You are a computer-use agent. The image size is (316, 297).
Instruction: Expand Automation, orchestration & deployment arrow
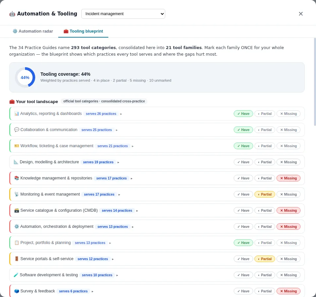point(133,227)
